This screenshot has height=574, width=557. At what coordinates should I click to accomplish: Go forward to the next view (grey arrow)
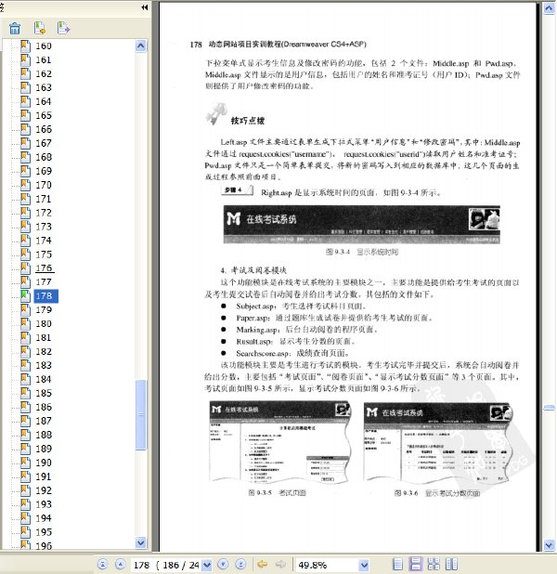(280, 564)
